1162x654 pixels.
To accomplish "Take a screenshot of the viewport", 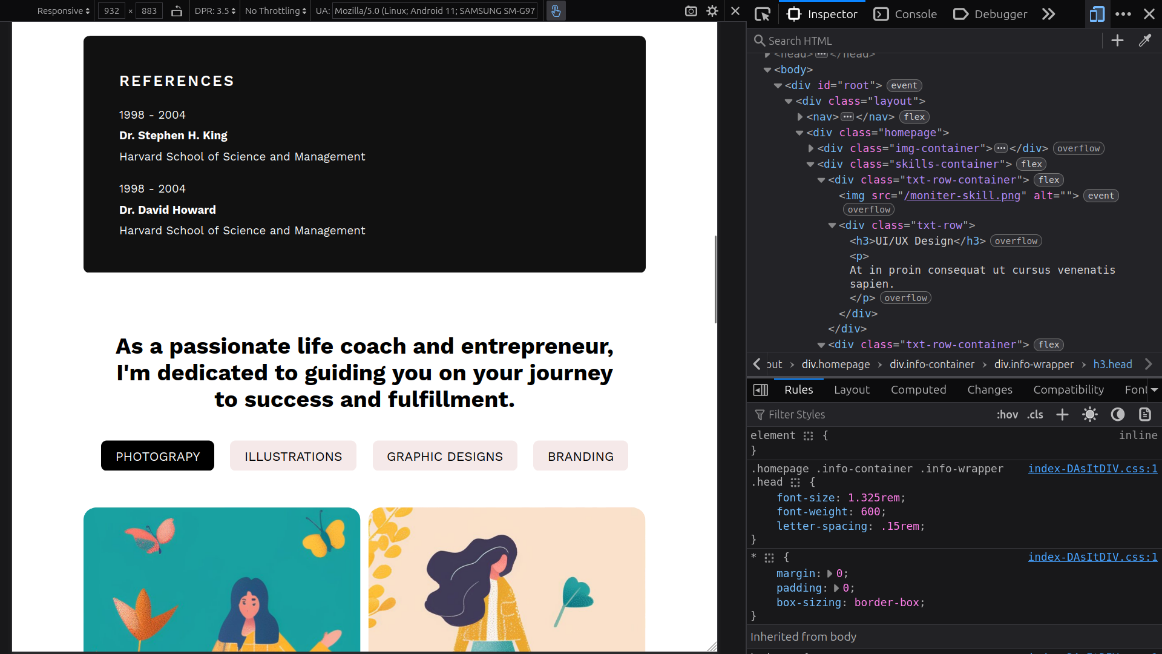I will coord(691,11).
